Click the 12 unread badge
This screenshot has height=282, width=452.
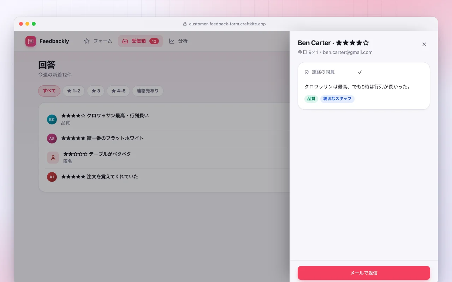154,41
